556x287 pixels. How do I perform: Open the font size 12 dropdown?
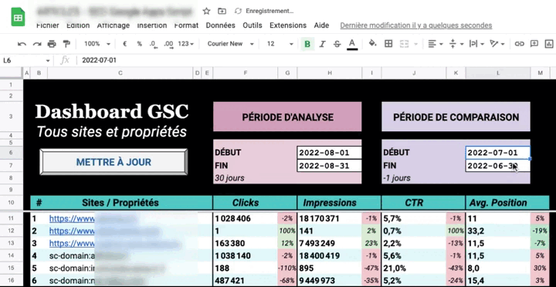pos(280,44)
